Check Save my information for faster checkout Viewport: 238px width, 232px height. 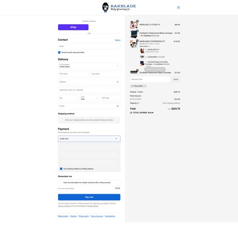61,182
